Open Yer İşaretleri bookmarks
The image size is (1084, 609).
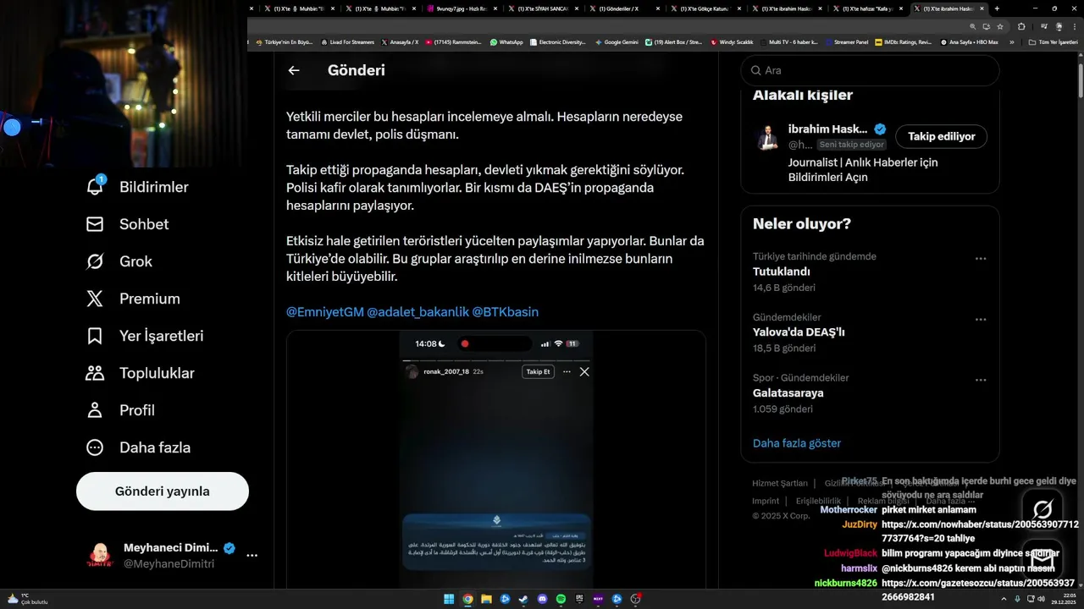coord(145,336)
